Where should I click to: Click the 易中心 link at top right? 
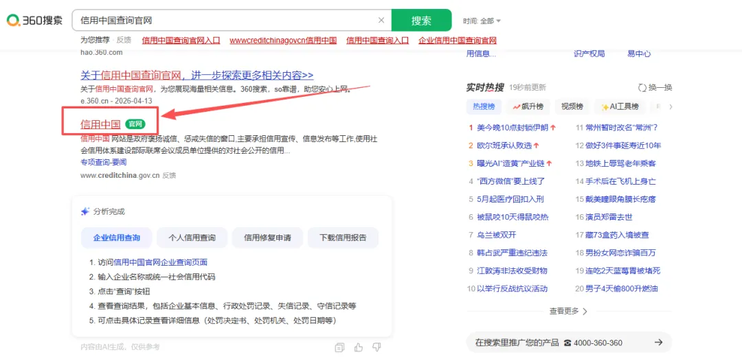[639, 54]
